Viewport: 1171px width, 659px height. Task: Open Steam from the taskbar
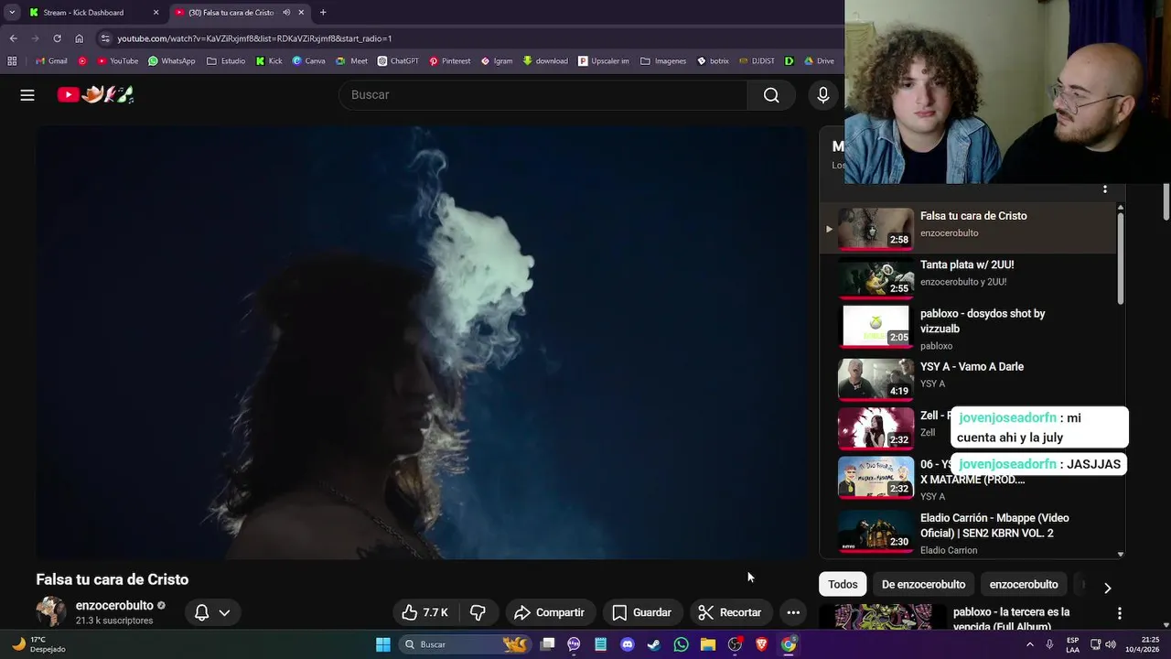click(x=653, y=644)
